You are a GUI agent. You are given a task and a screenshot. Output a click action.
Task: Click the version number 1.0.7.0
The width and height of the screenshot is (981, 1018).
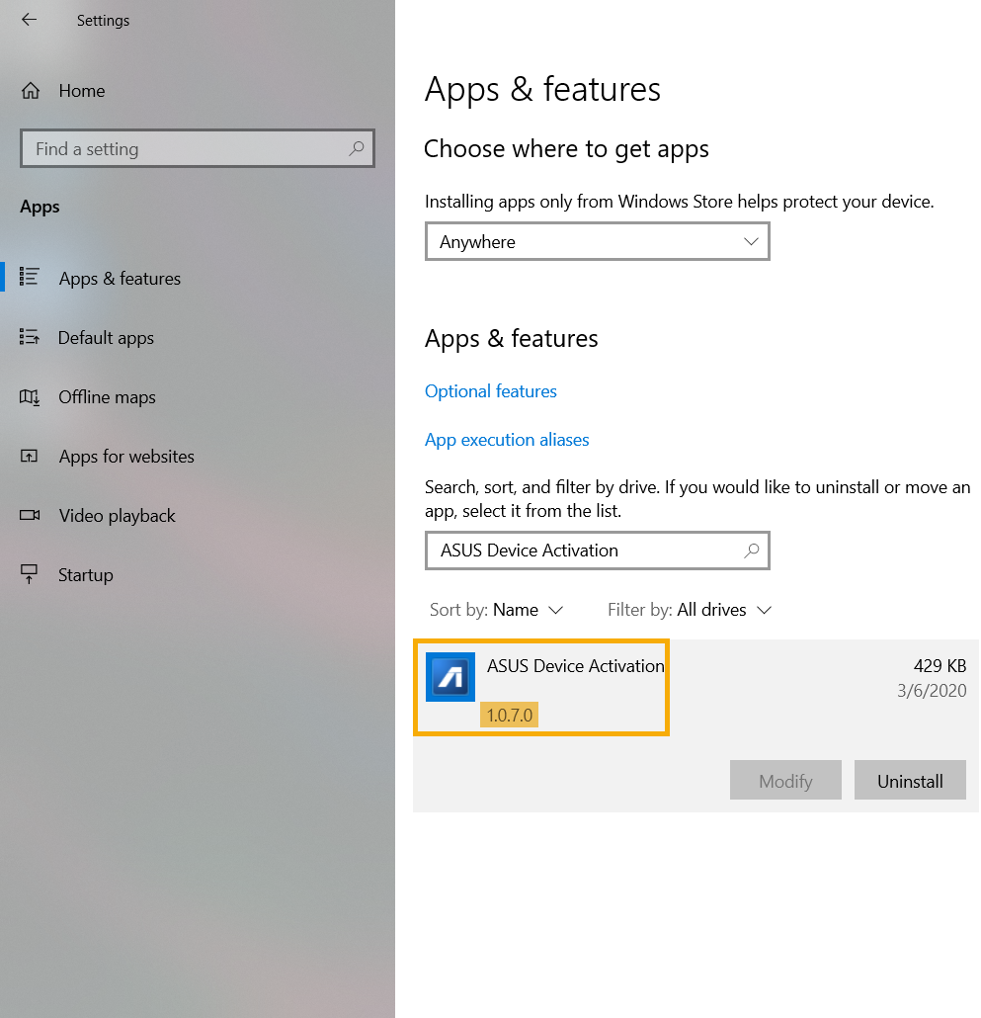(x=510, y=716)
